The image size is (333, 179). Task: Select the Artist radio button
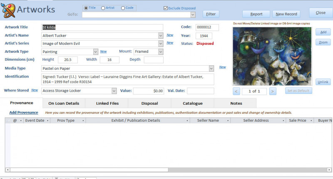(103, 8)
